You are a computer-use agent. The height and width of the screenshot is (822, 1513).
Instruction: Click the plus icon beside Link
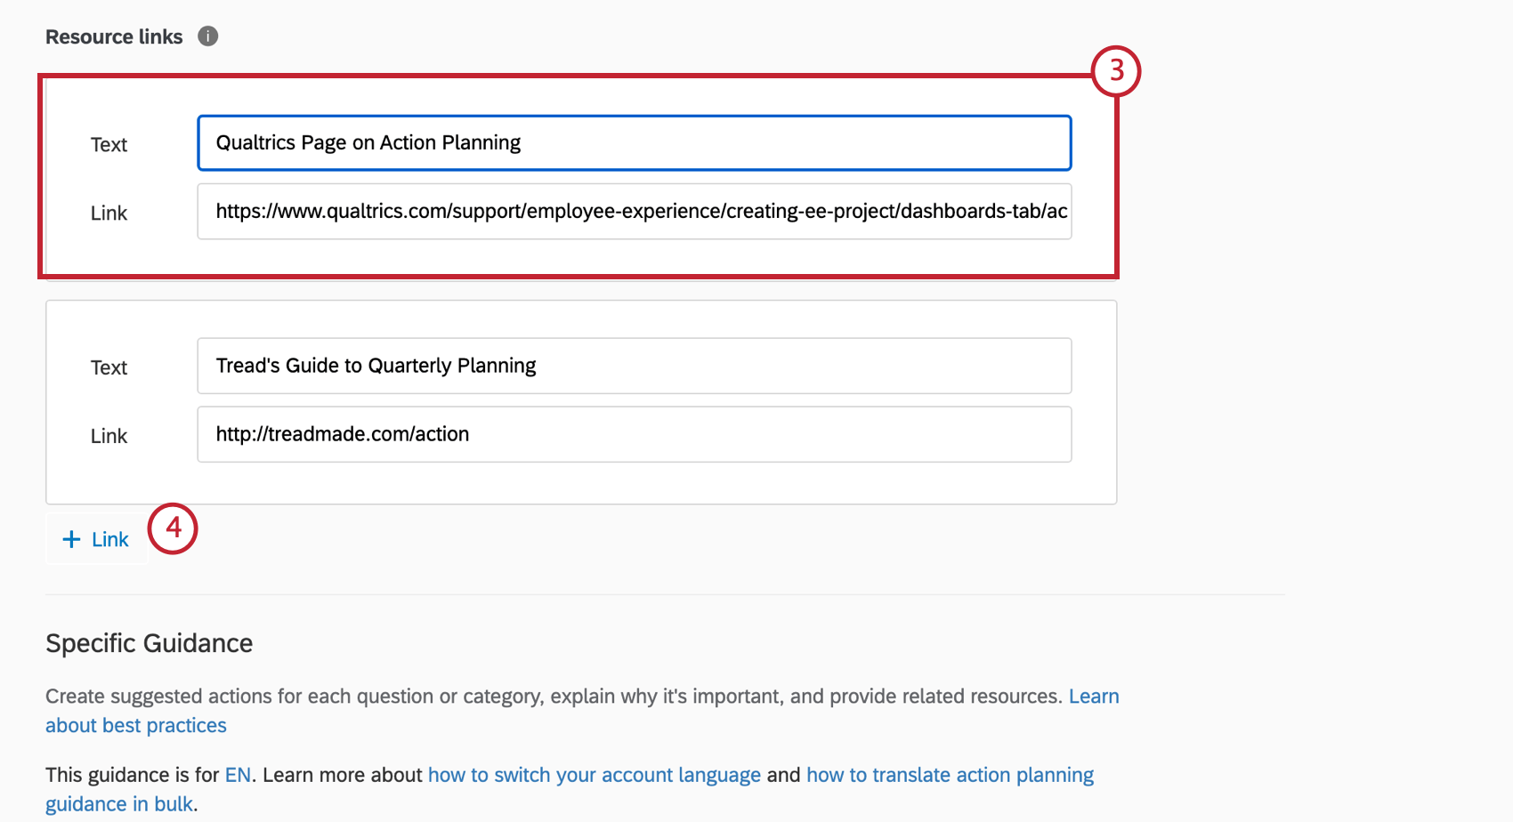(x=72, y=539)
